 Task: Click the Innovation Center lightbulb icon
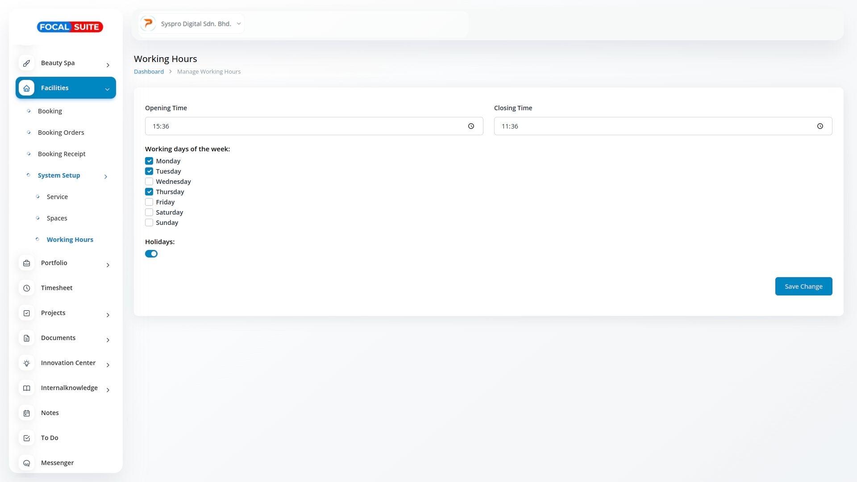[x=27, y=363]
